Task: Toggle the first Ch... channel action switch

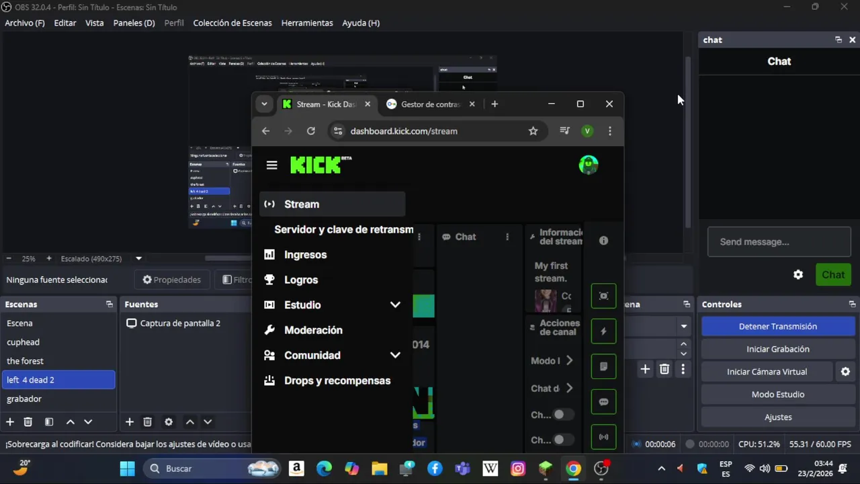Action: 563,415
